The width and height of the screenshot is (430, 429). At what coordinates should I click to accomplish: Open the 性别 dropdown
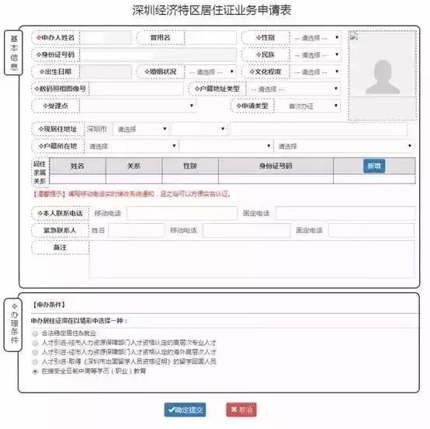coord(315,37)
